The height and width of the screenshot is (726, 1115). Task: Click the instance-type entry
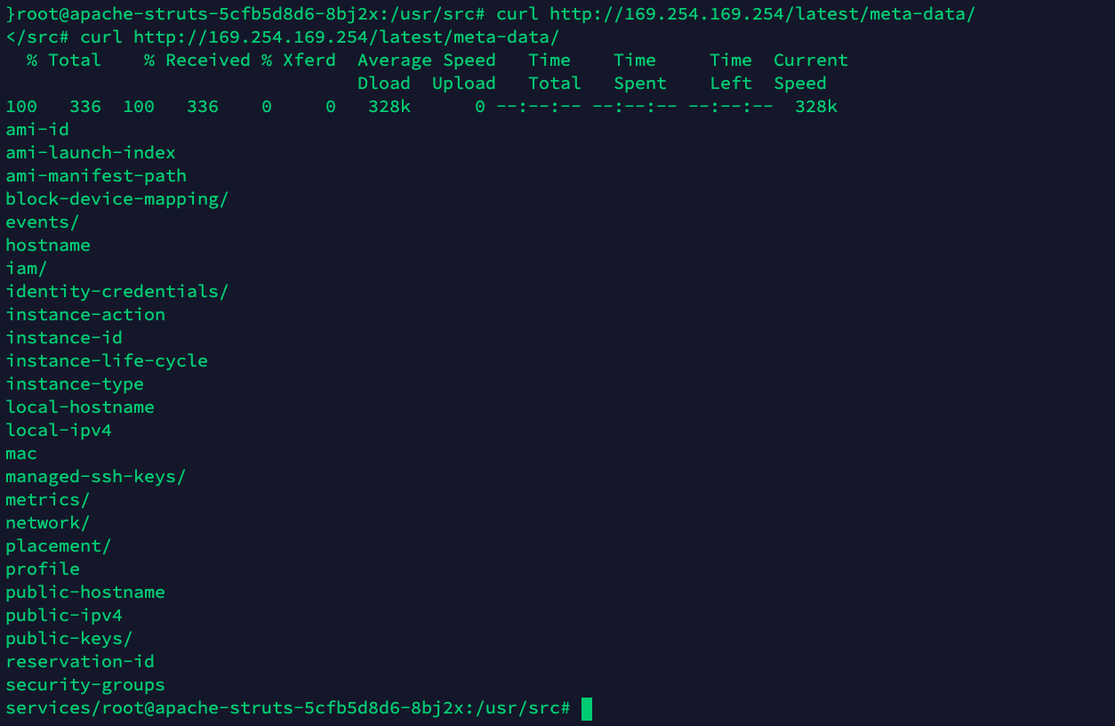(x=75, y=384)
